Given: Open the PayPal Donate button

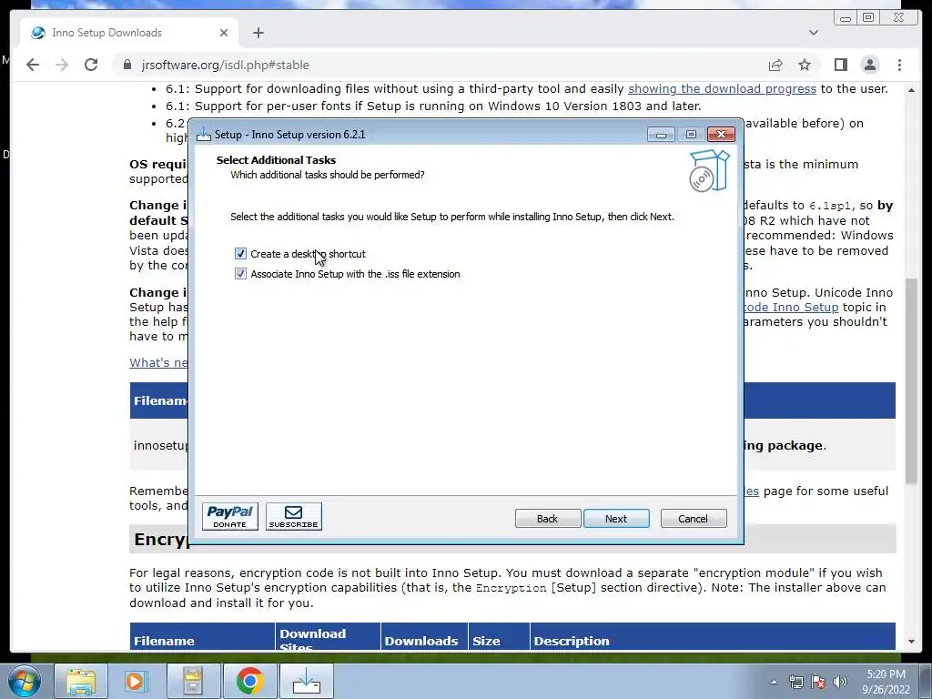Looking at the screenshot, I should pyautogui.click(x=230, y=516).
